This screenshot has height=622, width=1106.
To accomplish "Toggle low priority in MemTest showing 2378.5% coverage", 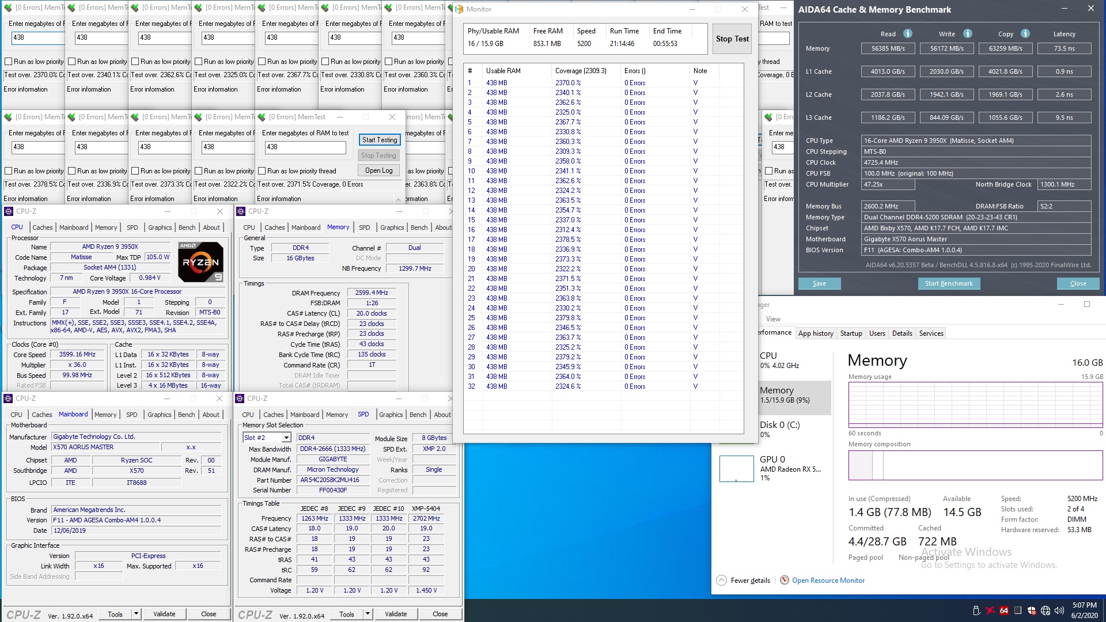I will coord(9,171).
